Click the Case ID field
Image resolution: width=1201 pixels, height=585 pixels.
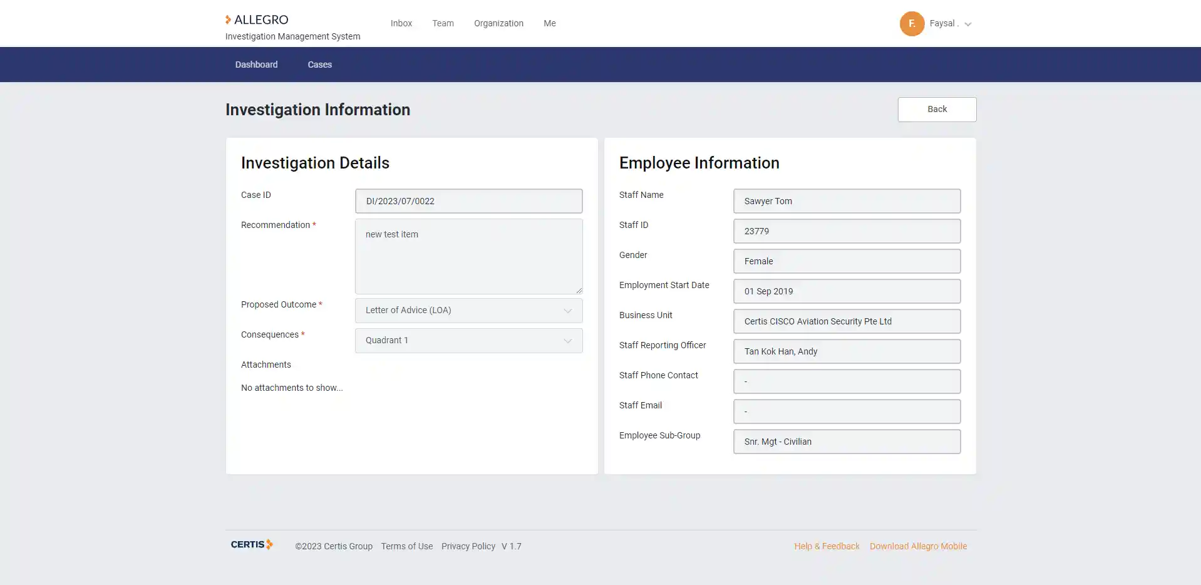pos(468,201)
